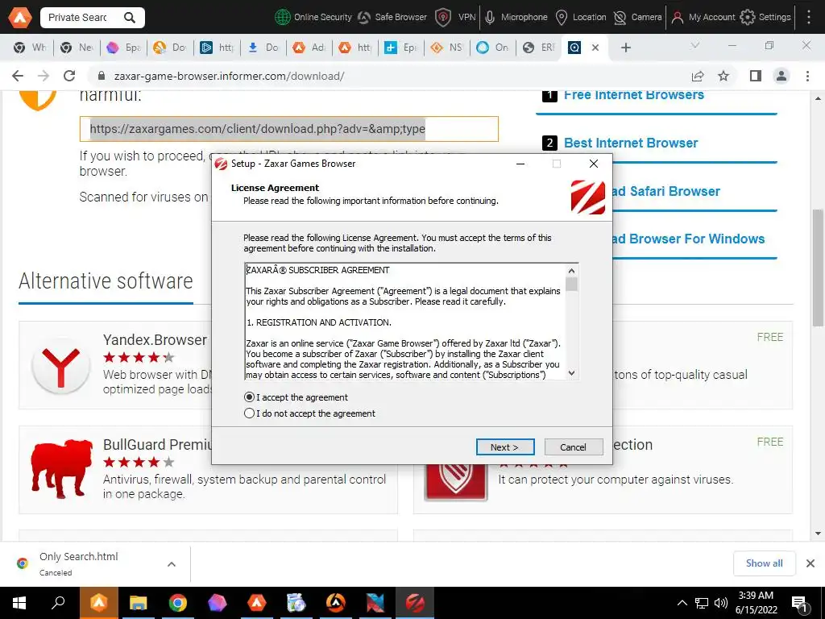Switch to the ERF tab
This screenshot has width=825, height=619.
(539, 48)
